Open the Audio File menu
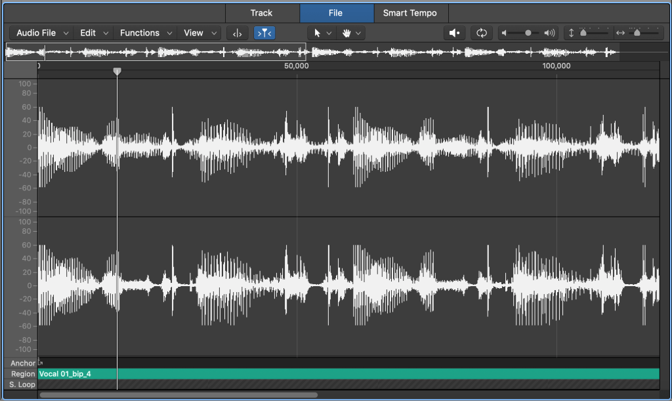Screen dimensions: 672x401 [x=36, y=33]
